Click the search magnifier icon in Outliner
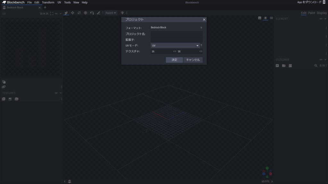Image resolution: width=328 pixels, height=184 pixels. click(316, 65)
